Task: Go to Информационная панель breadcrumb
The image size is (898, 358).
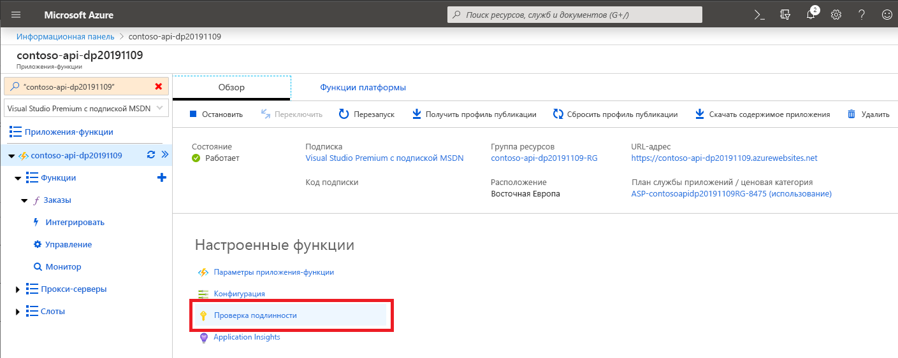Action: [66, 37]
